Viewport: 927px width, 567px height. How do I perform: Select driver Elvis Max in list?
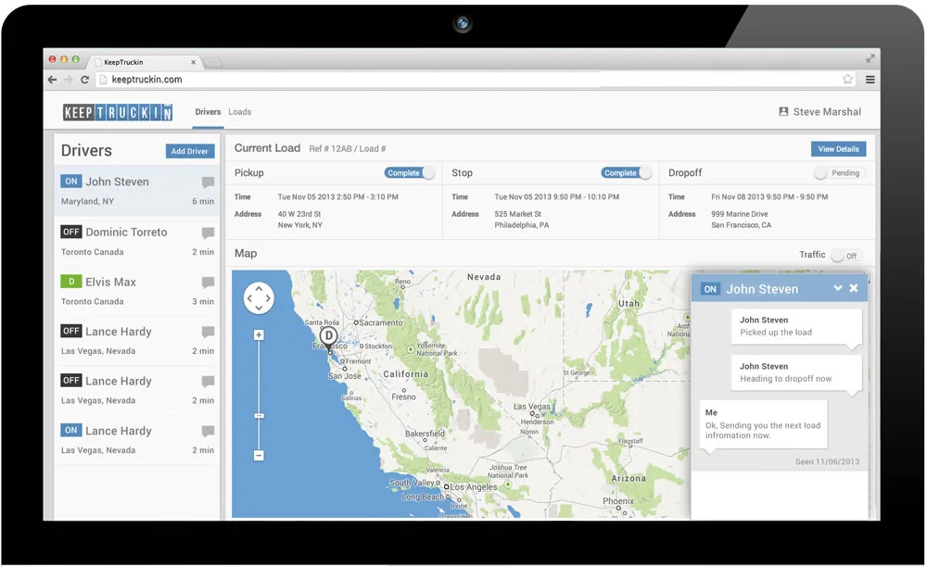click(x=137, y=291)
